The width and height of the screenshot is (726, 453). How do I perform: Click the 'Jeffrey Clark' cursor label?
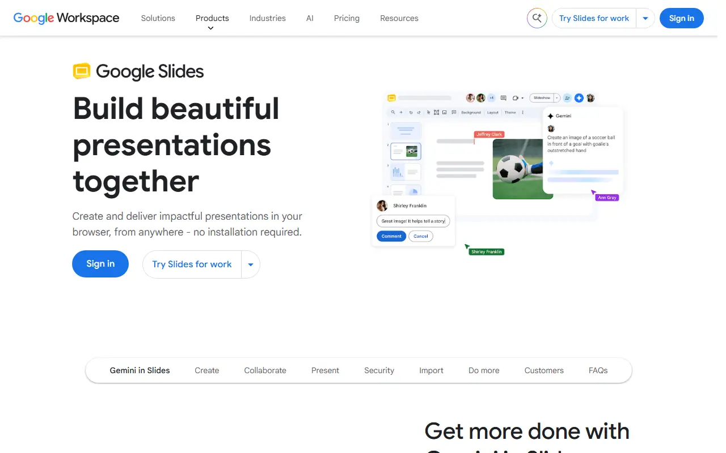(489, 135)
